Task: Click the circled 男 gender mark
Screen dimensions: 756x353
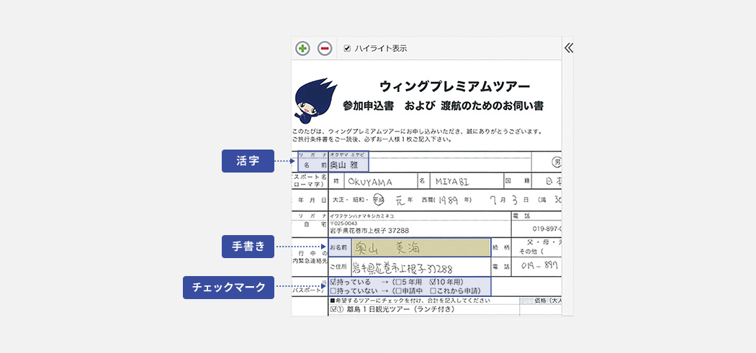Action: click(x=557, y=162)
